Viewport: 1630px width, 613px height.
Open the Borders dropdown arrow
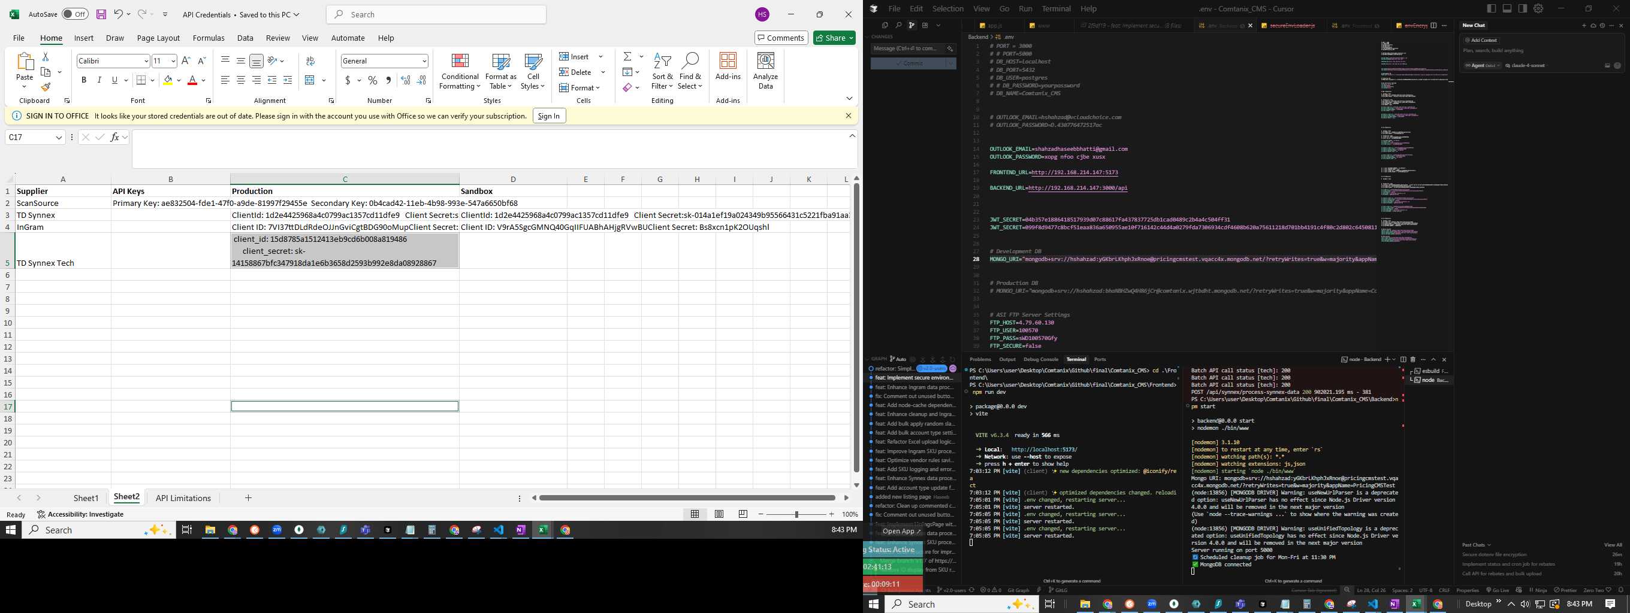point(152,80)
